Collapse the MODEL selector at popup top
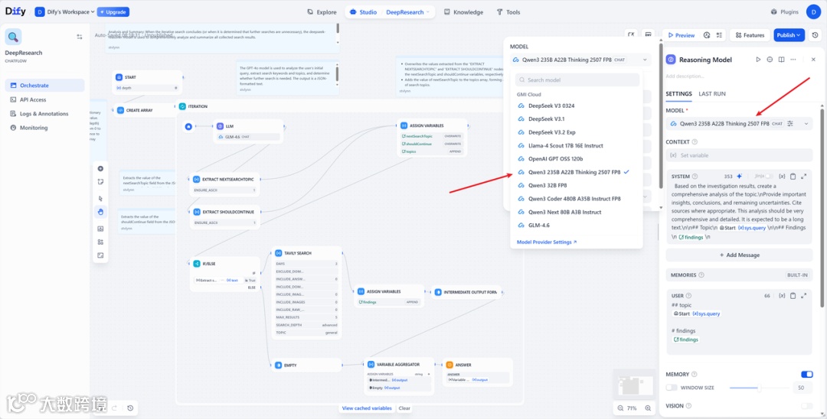 click(x=580, y=60)
